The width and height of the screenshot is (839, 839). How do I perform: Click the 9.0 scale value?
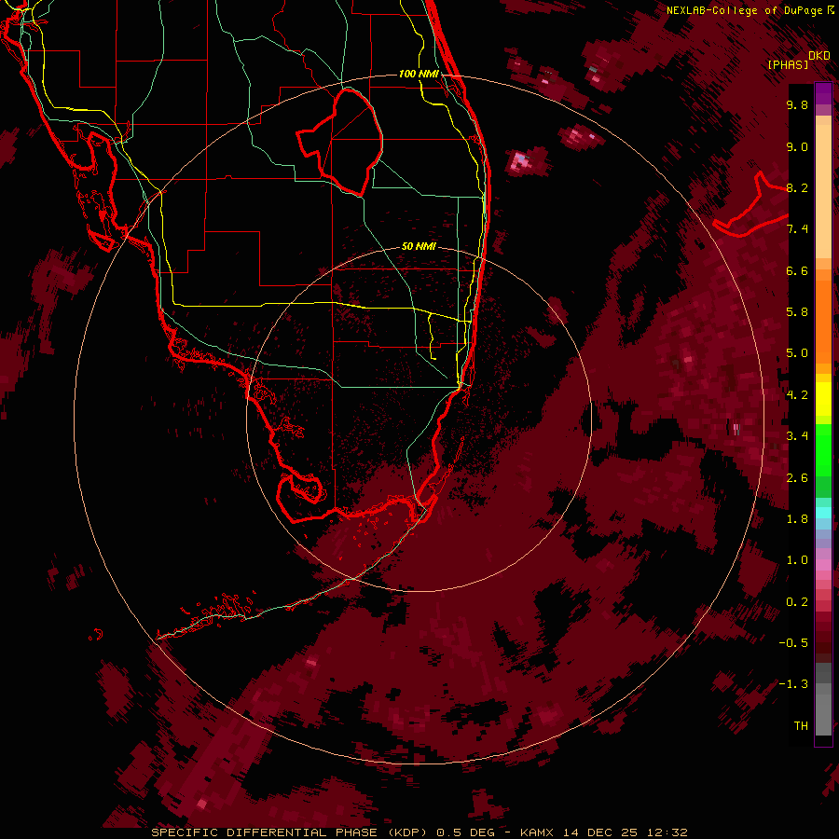pyautogui.click(x=797, y=146)
